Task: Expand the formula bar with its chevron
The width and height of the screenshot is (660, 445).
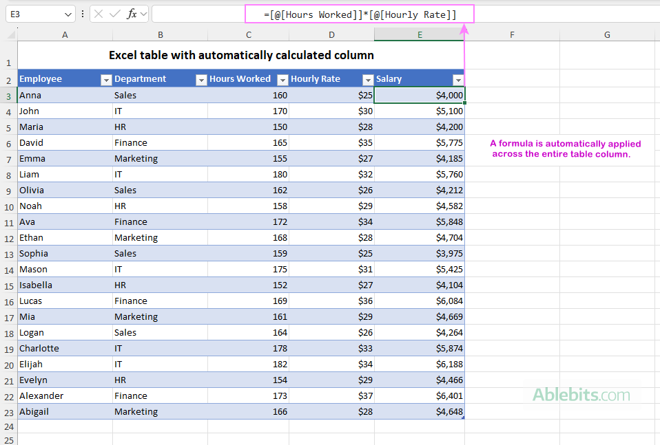Action: click(x=145, y=14)
